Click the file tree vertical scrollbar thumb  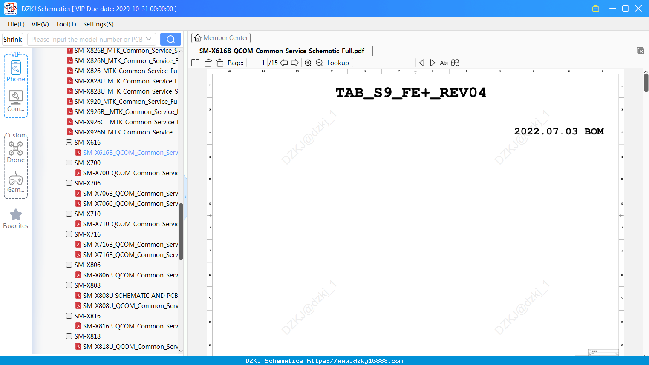click(181, 231)
